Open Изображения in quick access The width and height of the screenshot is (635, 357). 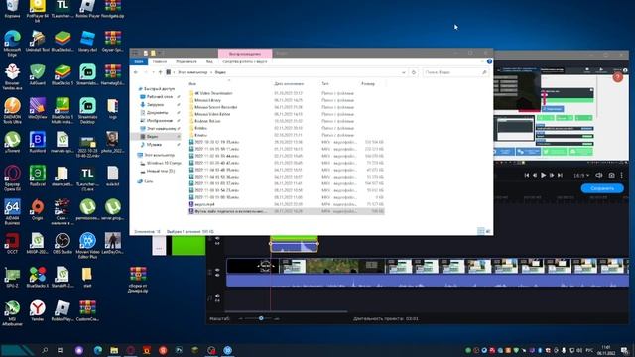(159, 121)
